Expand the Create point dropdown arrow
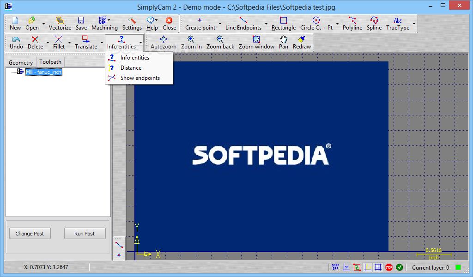 [x=220, y=24]
